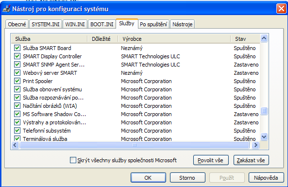Open the BOOT.INI tab
The width and height of the screenshot is (288, 187).
[102, 24]
